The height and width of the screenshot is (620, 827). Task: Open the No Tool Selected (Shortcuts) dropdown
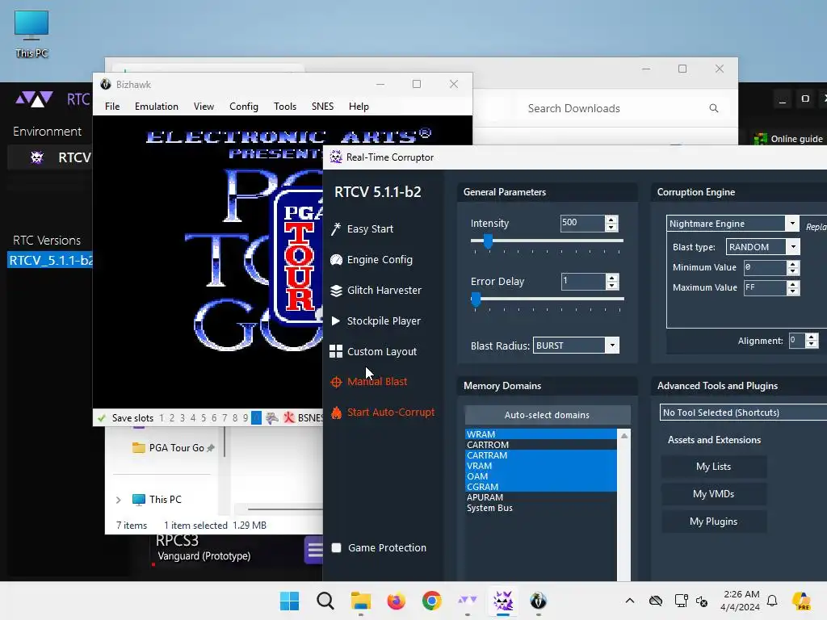(x=743, y=413)
